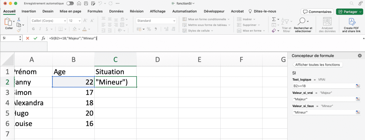Open the collaboration people icon
This screenshot has width=365, height=140.
[361, 3]
